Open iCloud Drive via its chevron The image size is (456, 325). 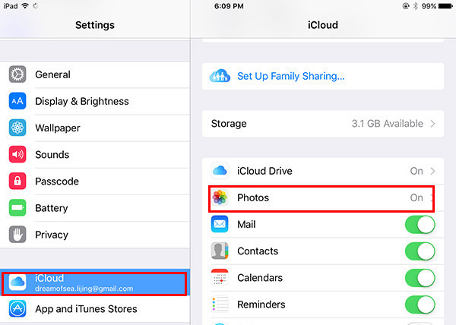[x=432, y=171]
